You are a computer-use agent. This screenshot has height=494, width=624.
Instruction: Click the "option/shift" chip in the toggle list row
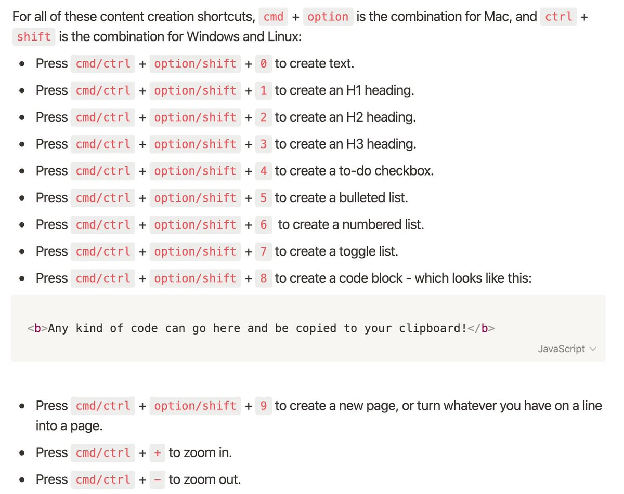196,251
